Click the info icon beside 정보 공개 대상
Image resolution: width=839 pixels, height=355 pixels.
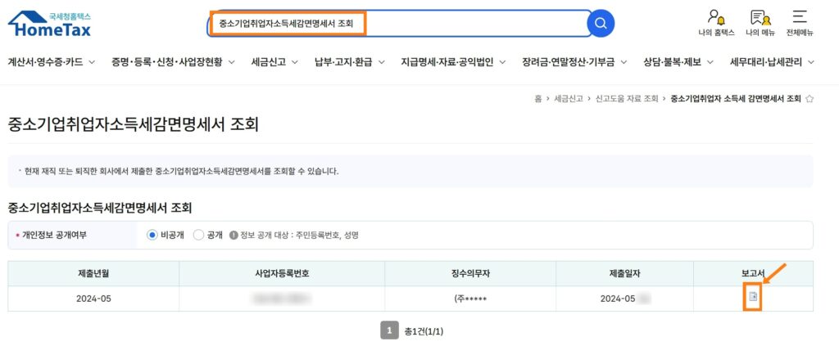[234, 235]
